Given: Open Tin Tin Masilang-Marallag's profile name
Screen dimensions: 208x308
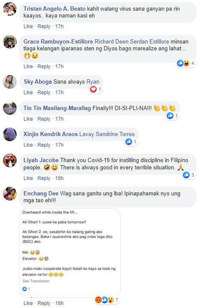Looking at the screenshot, I should 57,108.
